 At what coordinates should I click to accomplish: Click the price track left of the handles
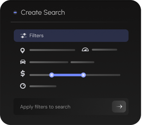pos(39,75)
